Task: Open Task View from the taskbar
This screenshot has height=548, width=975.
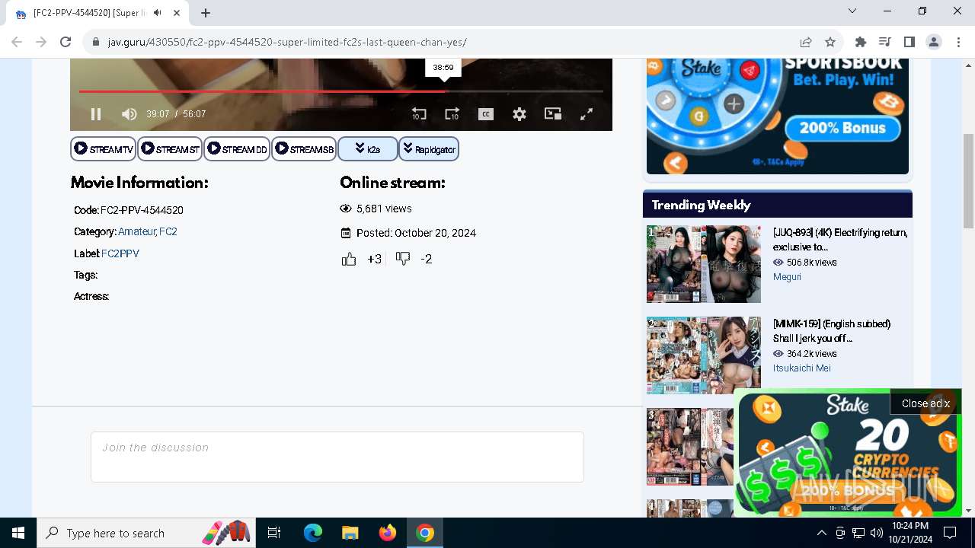Action: (x=274, y=533)
